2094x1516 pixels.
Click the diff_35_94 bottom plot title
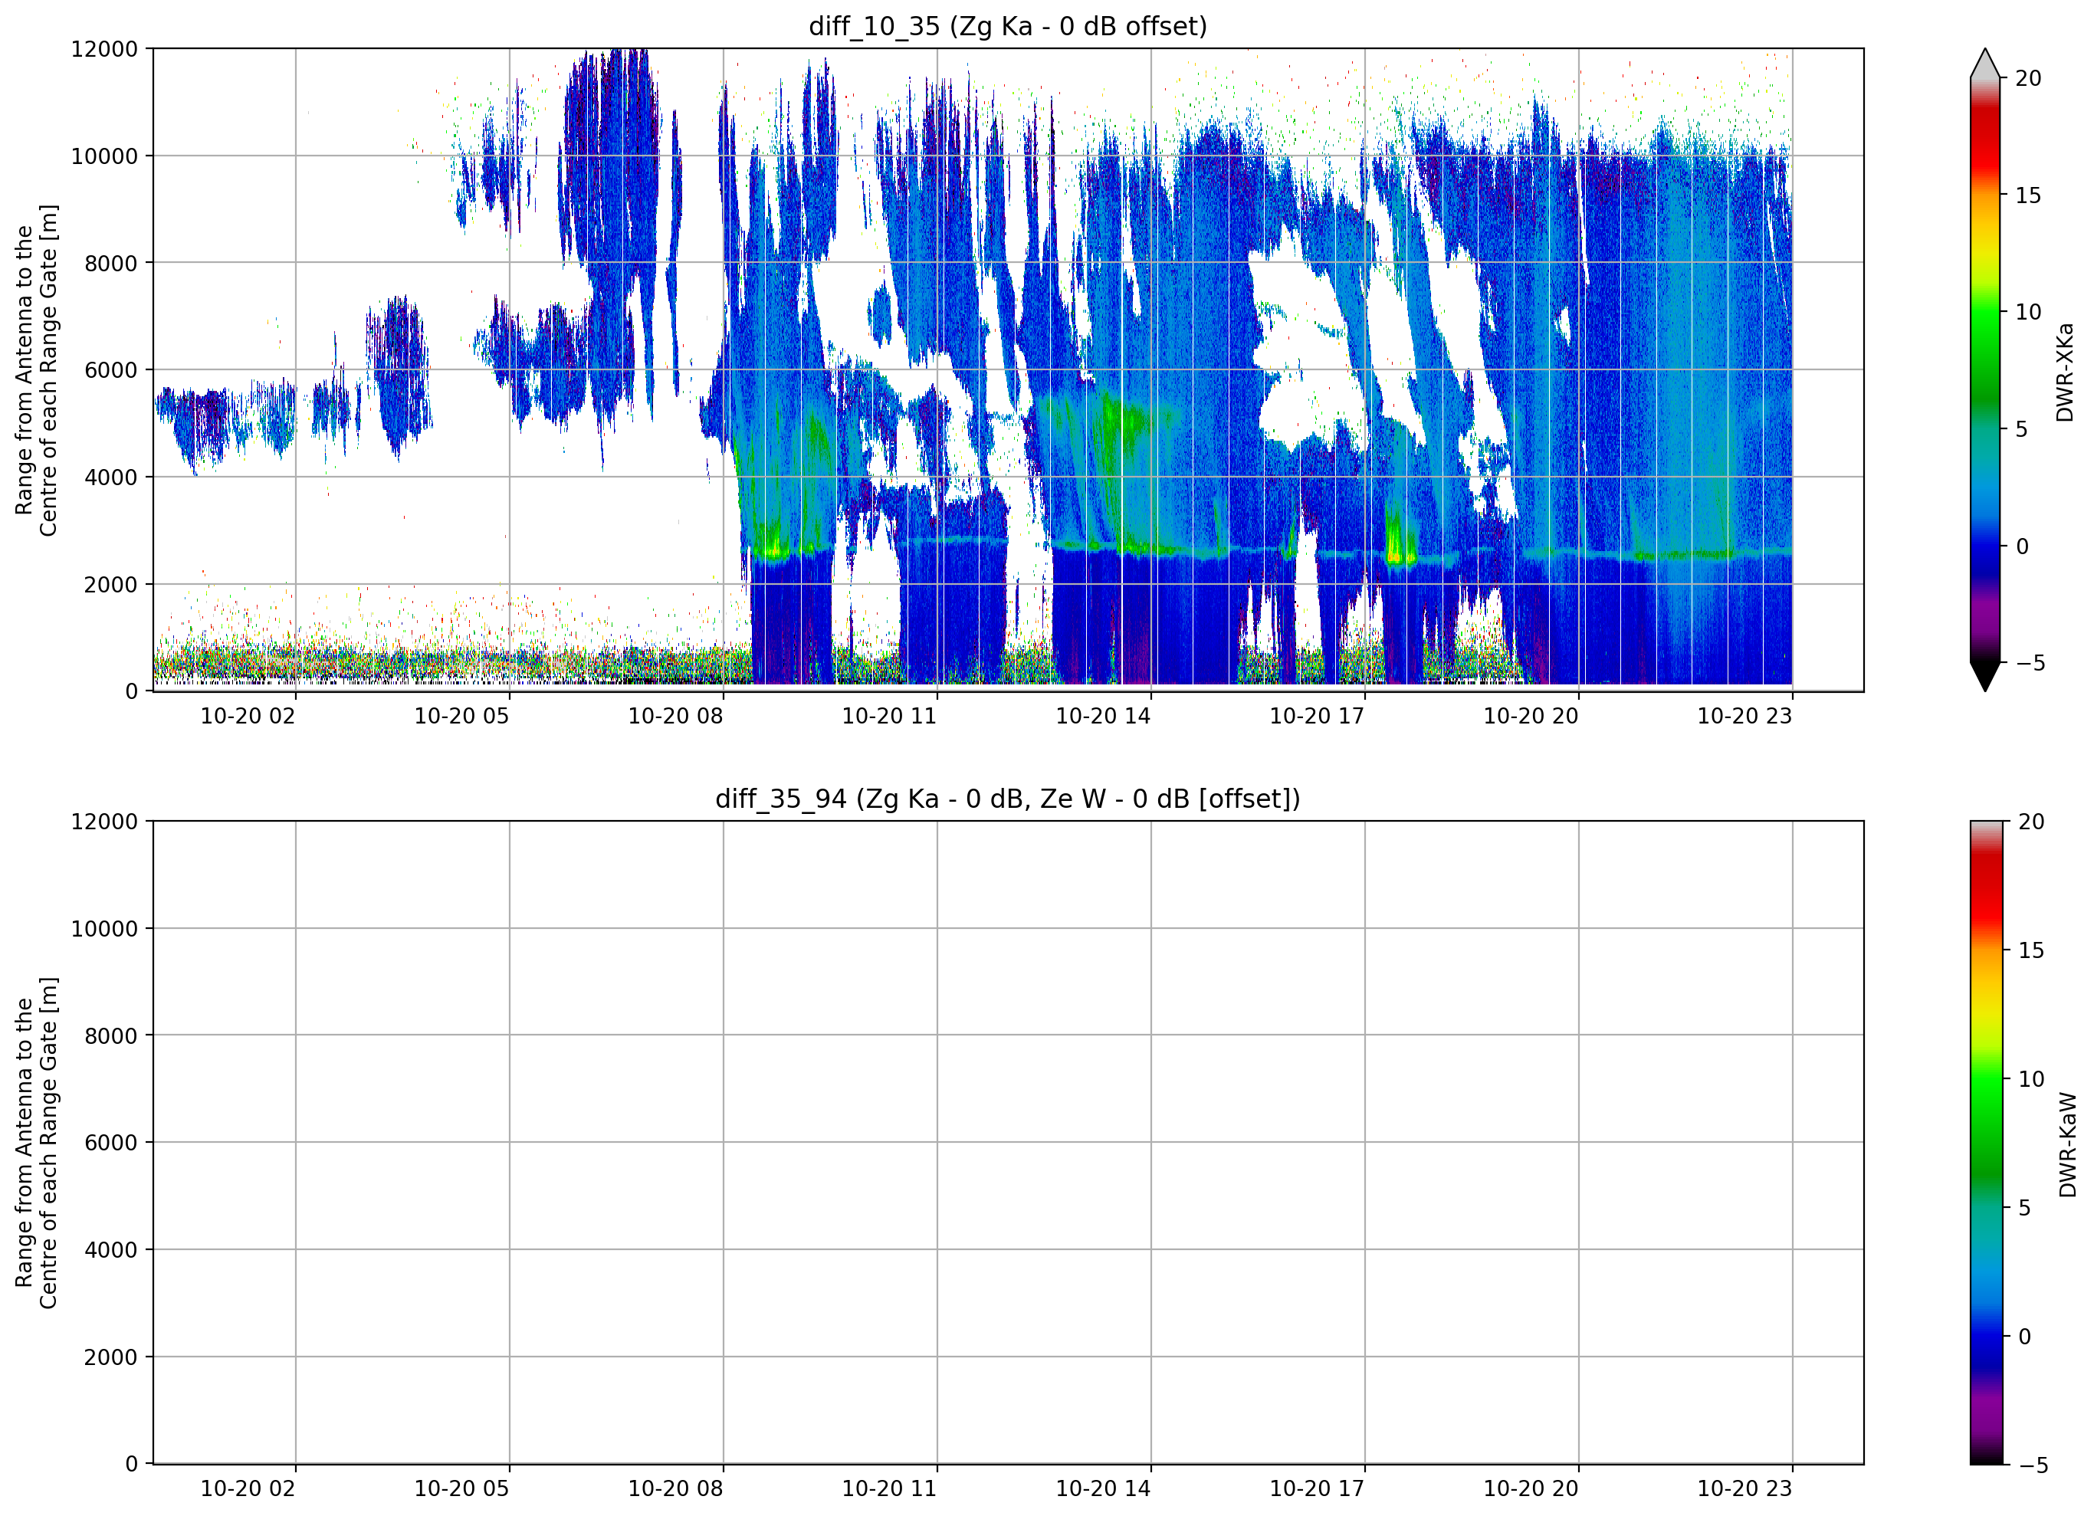[1007, 799]
